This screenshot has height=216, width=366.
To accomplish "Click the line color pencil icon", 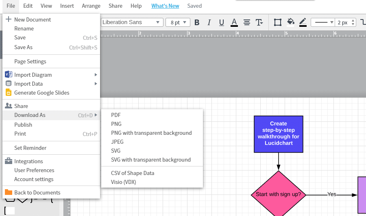I will [303, 22].
